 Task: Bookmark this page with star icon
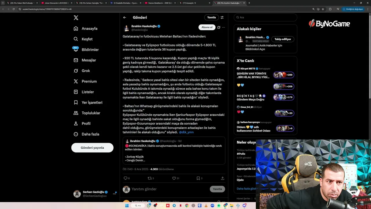coord(323,9)
